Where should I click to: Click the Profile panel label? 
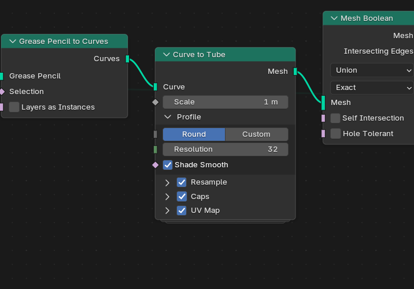point(188,117)
